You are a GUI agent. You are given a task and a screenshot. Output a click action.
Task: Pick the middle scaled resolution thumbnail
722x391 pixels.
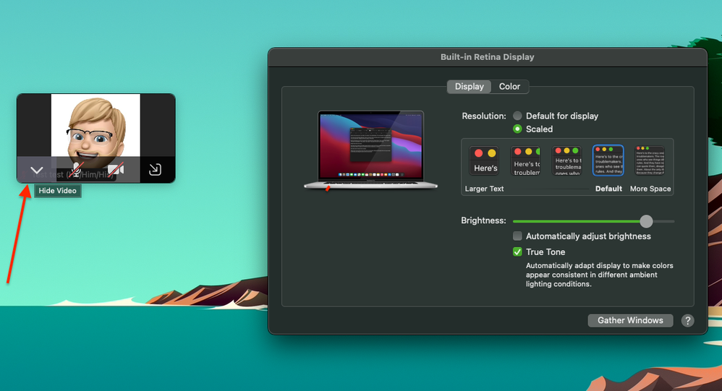pyautogui.click(x=567, y=160)
